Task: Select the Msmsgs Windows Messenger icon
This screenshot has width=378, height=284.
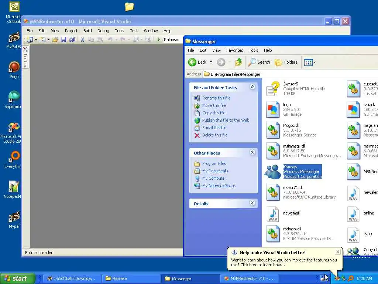Action: pos(273,172)
